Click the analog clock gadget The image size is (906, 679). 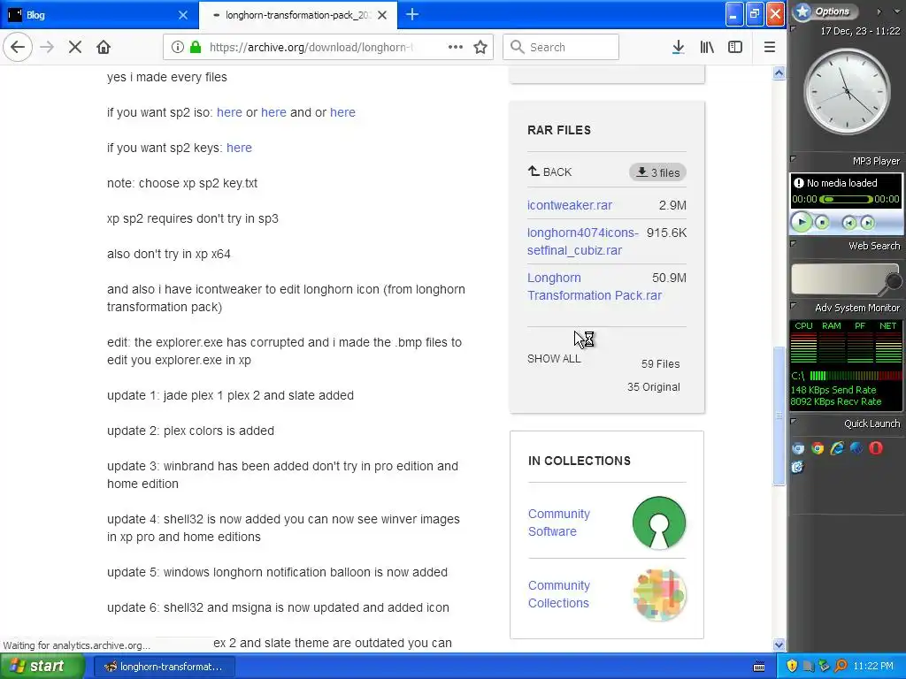point(847,91)
